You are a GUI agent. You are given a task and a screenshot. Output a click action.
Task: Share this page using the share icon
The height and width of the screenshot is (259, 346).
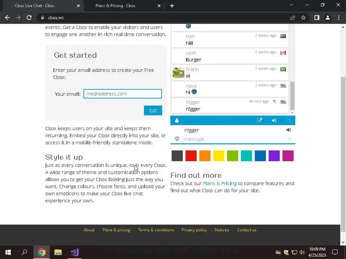293,18
